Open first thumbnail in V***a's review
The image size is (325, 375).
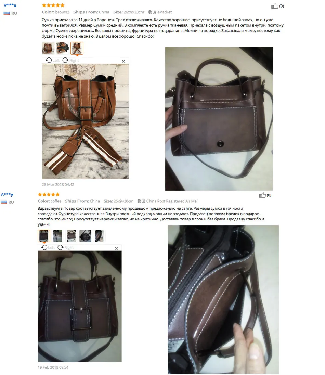click(x=48, y=48)
